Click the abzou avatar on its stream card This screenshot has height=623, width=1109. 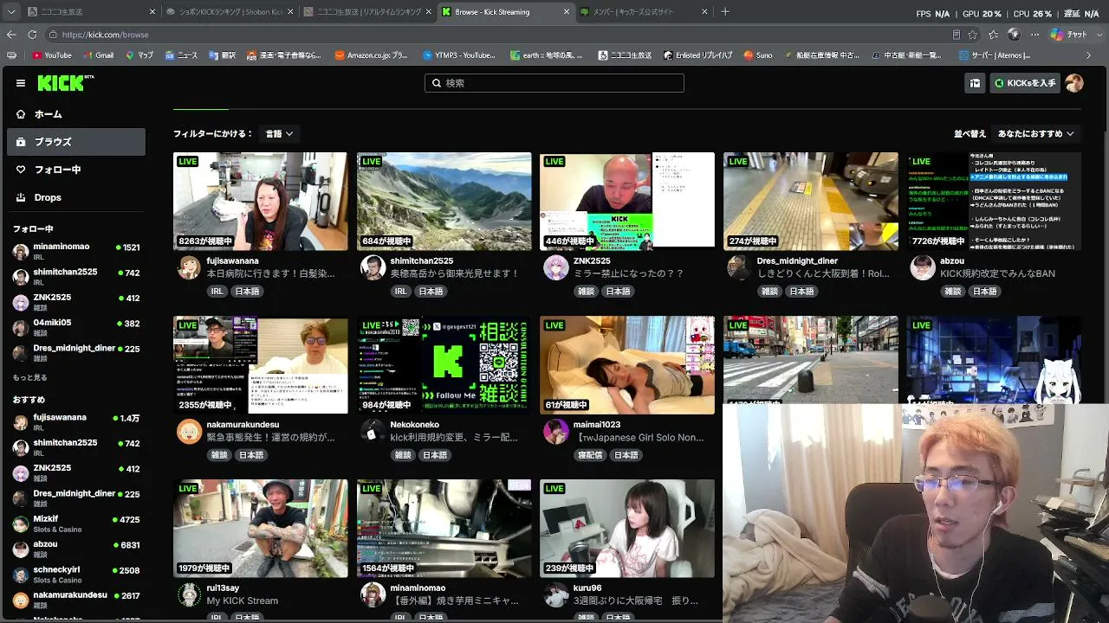point(923,267)
